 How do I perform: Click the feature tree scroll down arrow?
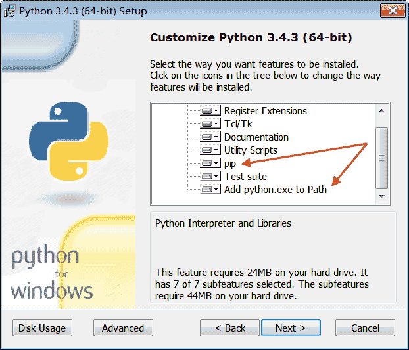tap(381, 196)
